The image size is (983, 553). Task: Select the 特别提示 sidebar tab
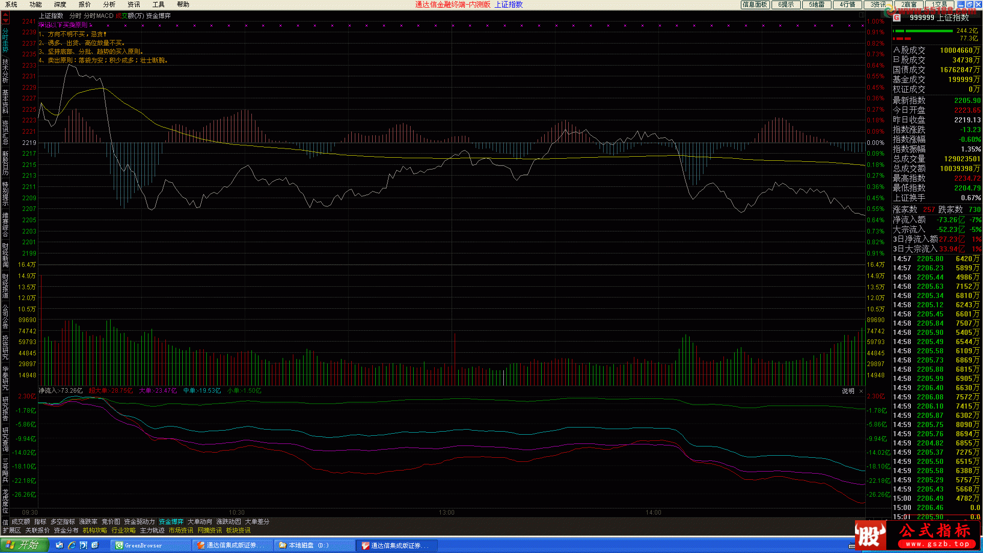(5, 194)
